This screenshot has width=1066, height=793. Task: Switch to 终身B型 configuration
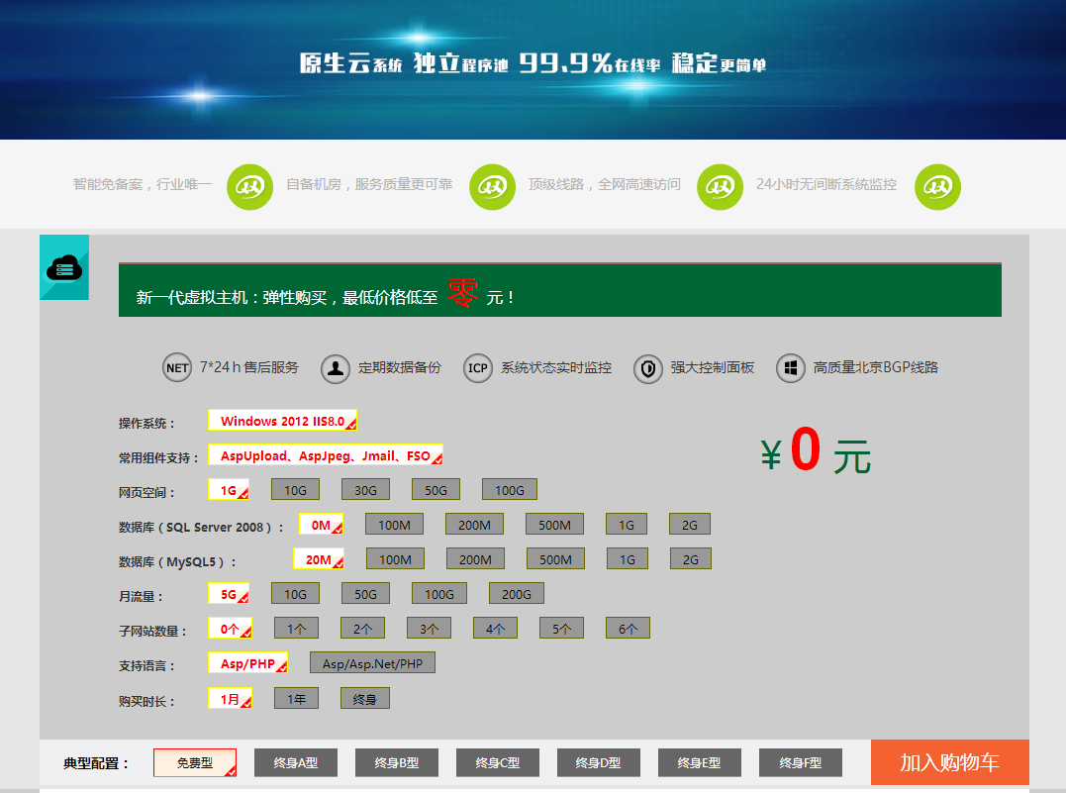tap(396, 762)
